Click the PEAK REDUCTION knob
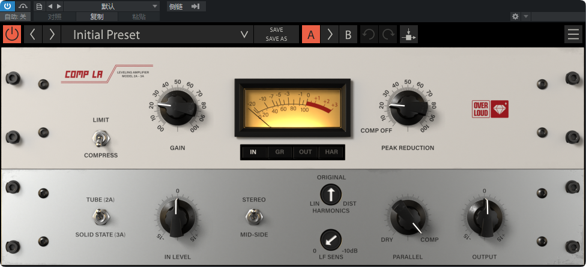This screenshot has height=267, width=586. (x=407, y=107)
